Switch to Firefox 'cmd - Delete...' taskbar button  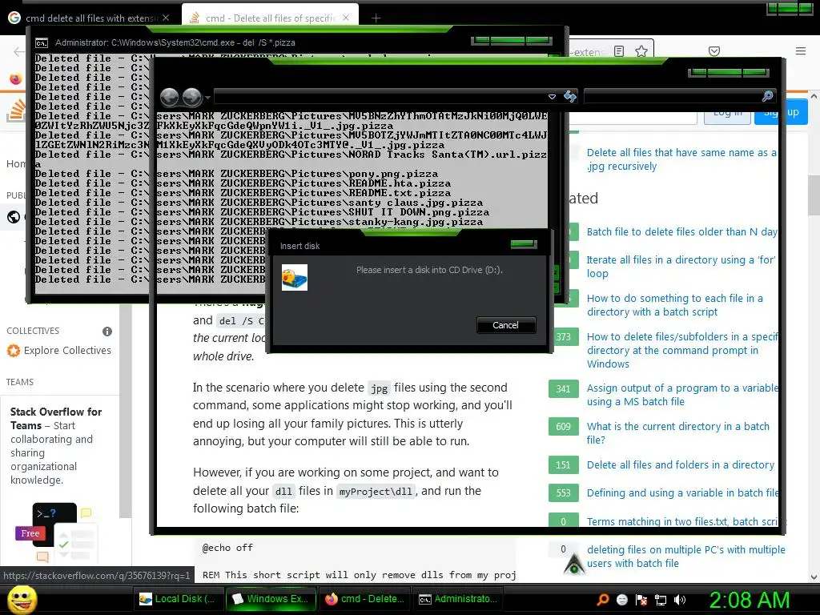click(364, 599)
